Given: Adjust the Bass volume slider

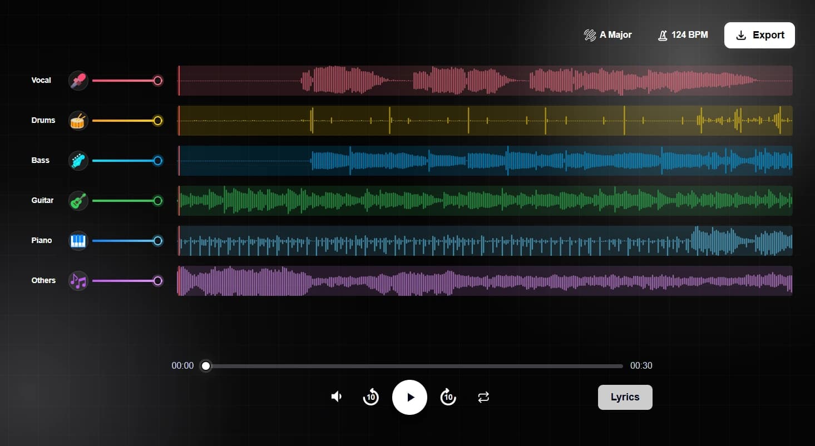Looking at the screenshot, I should pyautogui.click(x=127, y=161).
